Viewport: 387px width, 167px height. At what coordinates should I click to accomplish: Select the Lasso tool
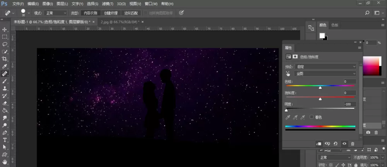pos(4,44)
